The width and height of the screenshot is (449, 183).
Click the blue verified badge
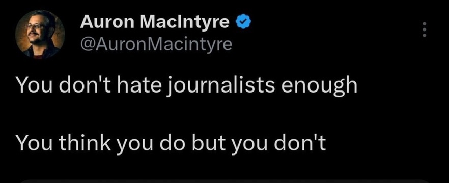(x=243, y=22)
